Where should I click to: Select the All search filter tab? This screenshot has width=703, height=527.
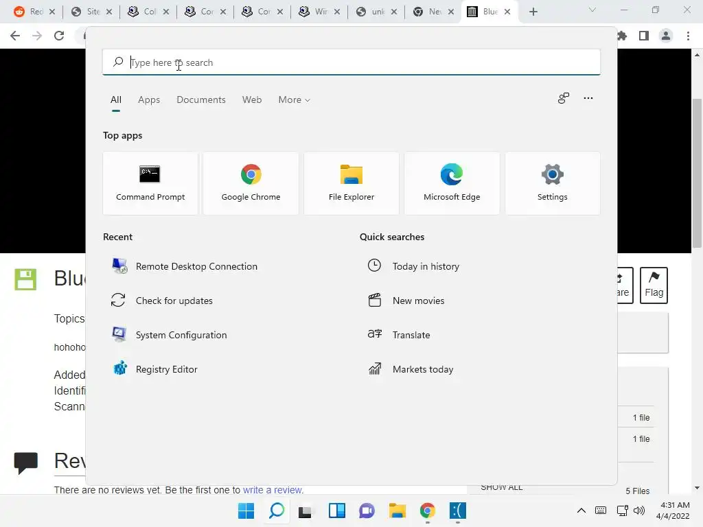pyautogui.click(x=115, y=100)
